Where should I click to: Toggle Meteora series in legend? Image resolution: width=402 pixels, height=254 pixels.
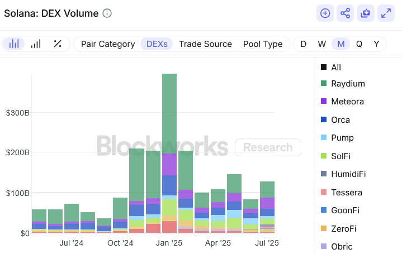[x=342, y=102]
